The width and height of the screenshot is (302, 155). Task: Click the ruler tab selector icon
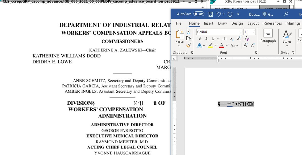174,58
